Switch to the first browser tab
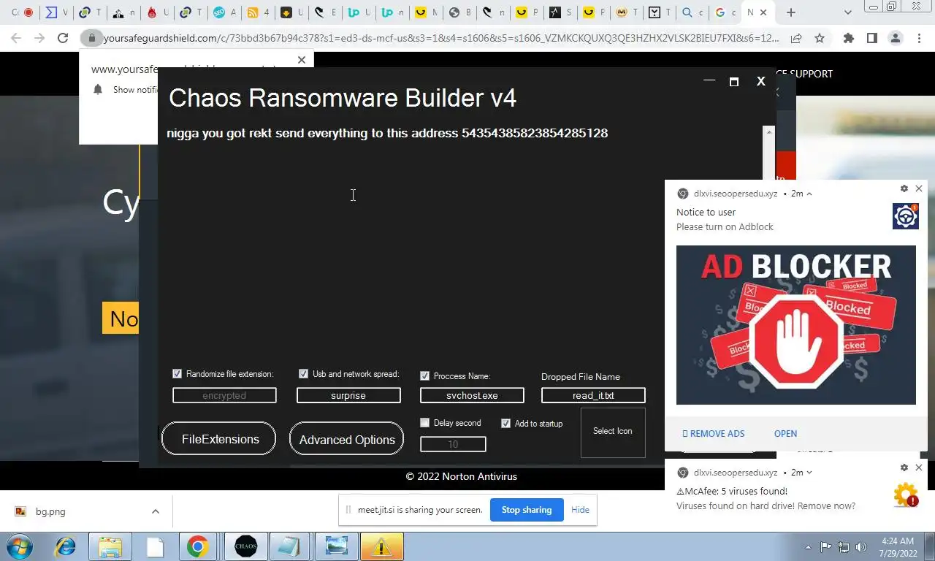Image resolution: width=935 pixels, height=561 pixels. (20, 12)
